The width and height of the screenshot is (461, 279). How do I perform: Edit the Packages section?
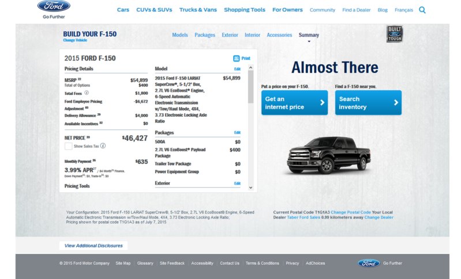pos(237,132)
